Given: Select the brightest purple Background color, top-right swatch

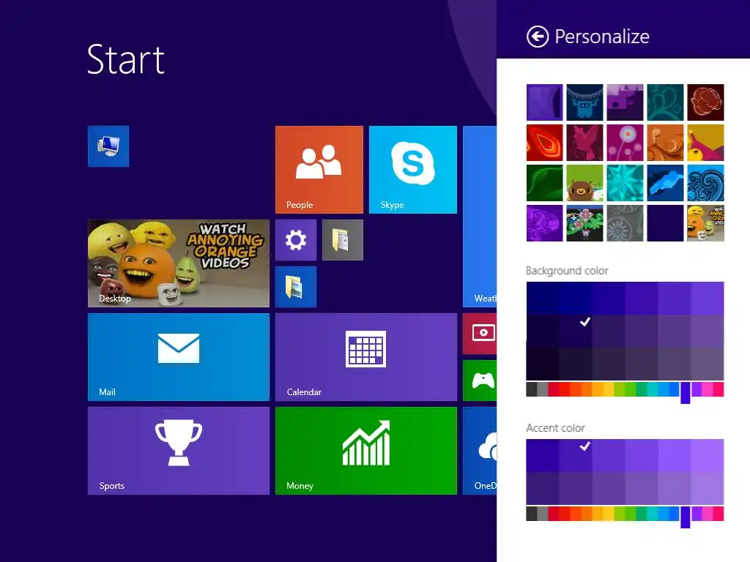Looking at the screenshot, I should click(708, 299).
